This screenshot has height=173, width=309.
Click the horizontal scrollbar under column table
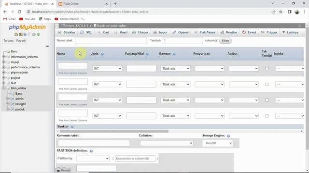(114, 131)
